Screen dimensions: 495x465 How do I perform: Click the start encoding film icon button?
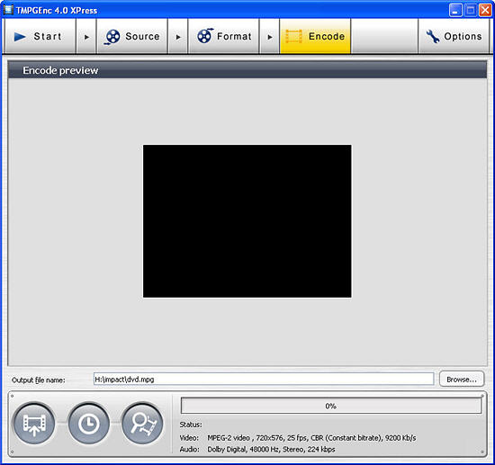34,424
